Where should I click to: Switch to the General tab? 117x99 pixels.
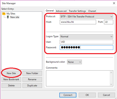[x=50, y=11]
